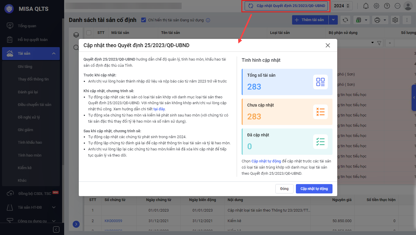Open Tính khấu hao in the sidebar
Image resolution: width=416 pixels, height=235 pixels.
click(x=30, y=142)
